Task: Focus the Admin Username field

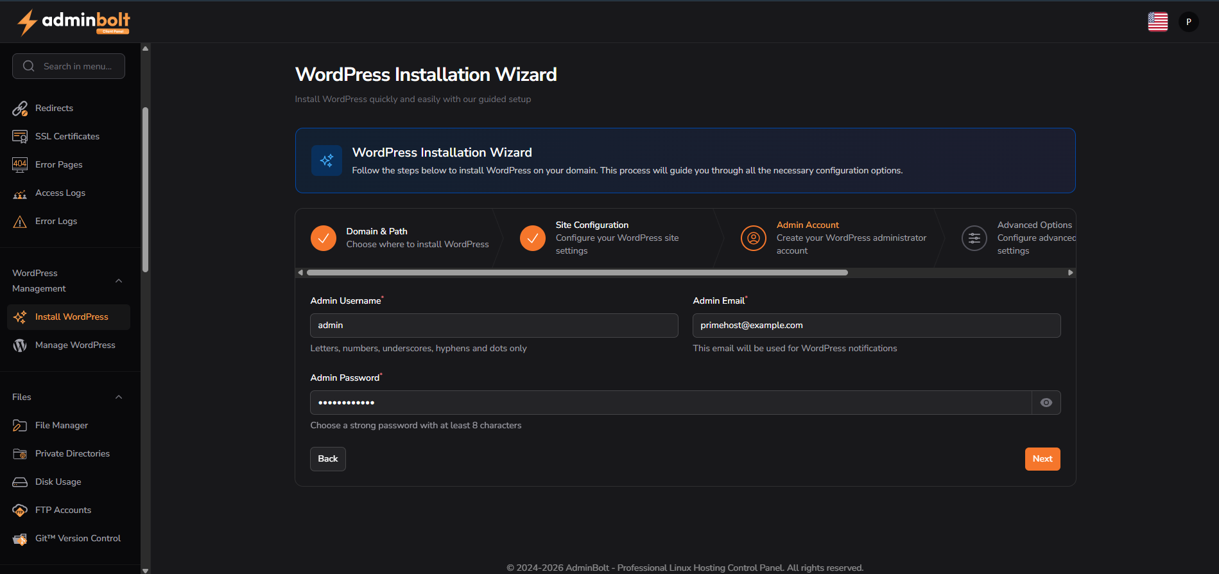Action: 494,326
